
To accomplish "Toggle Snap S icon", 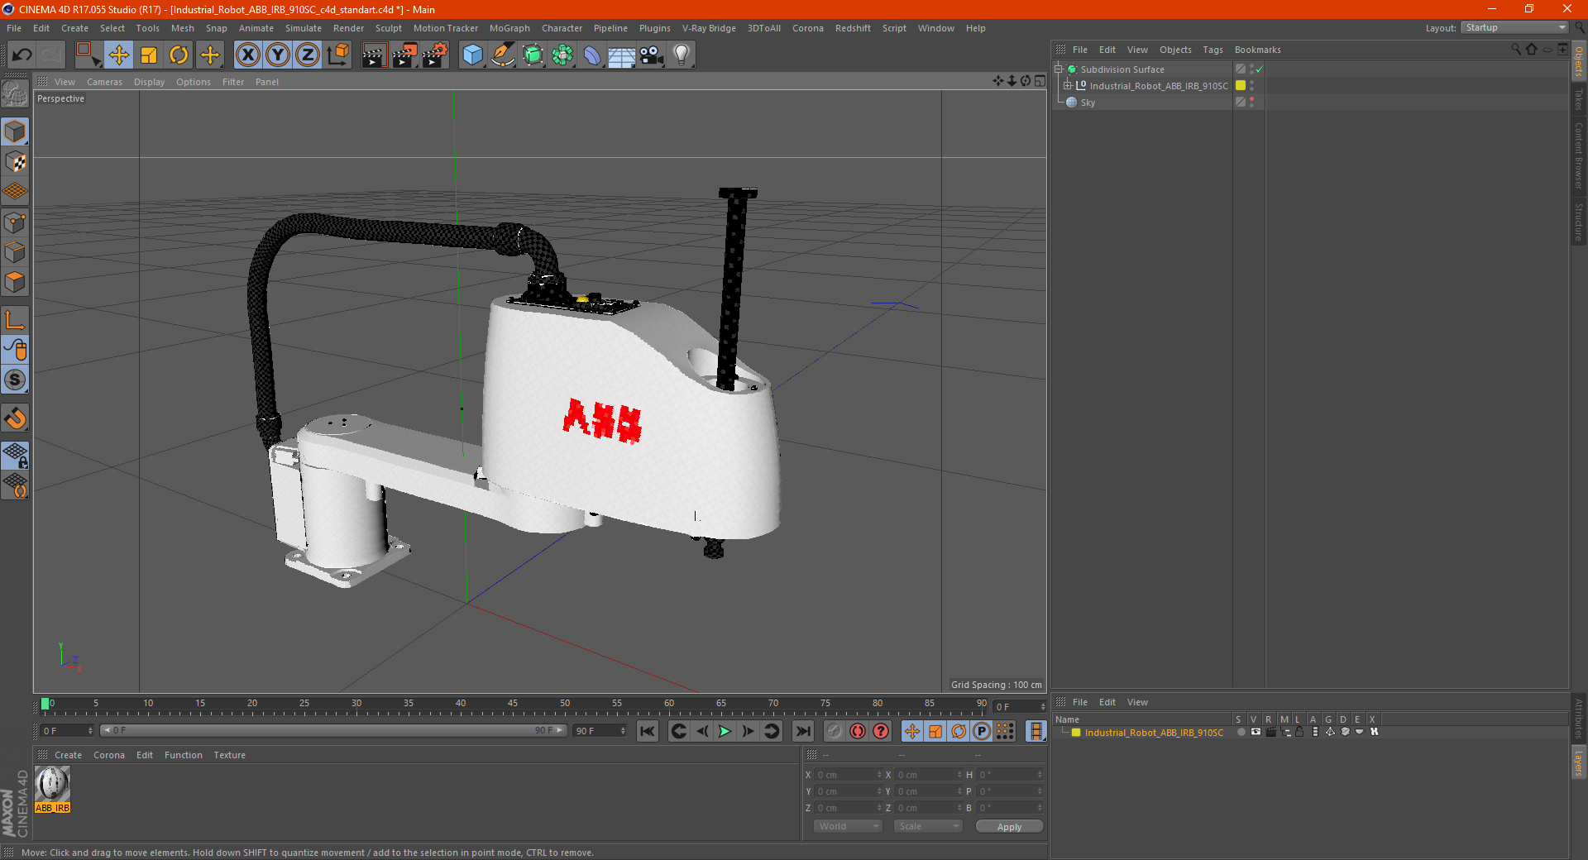I will [15, 380].
